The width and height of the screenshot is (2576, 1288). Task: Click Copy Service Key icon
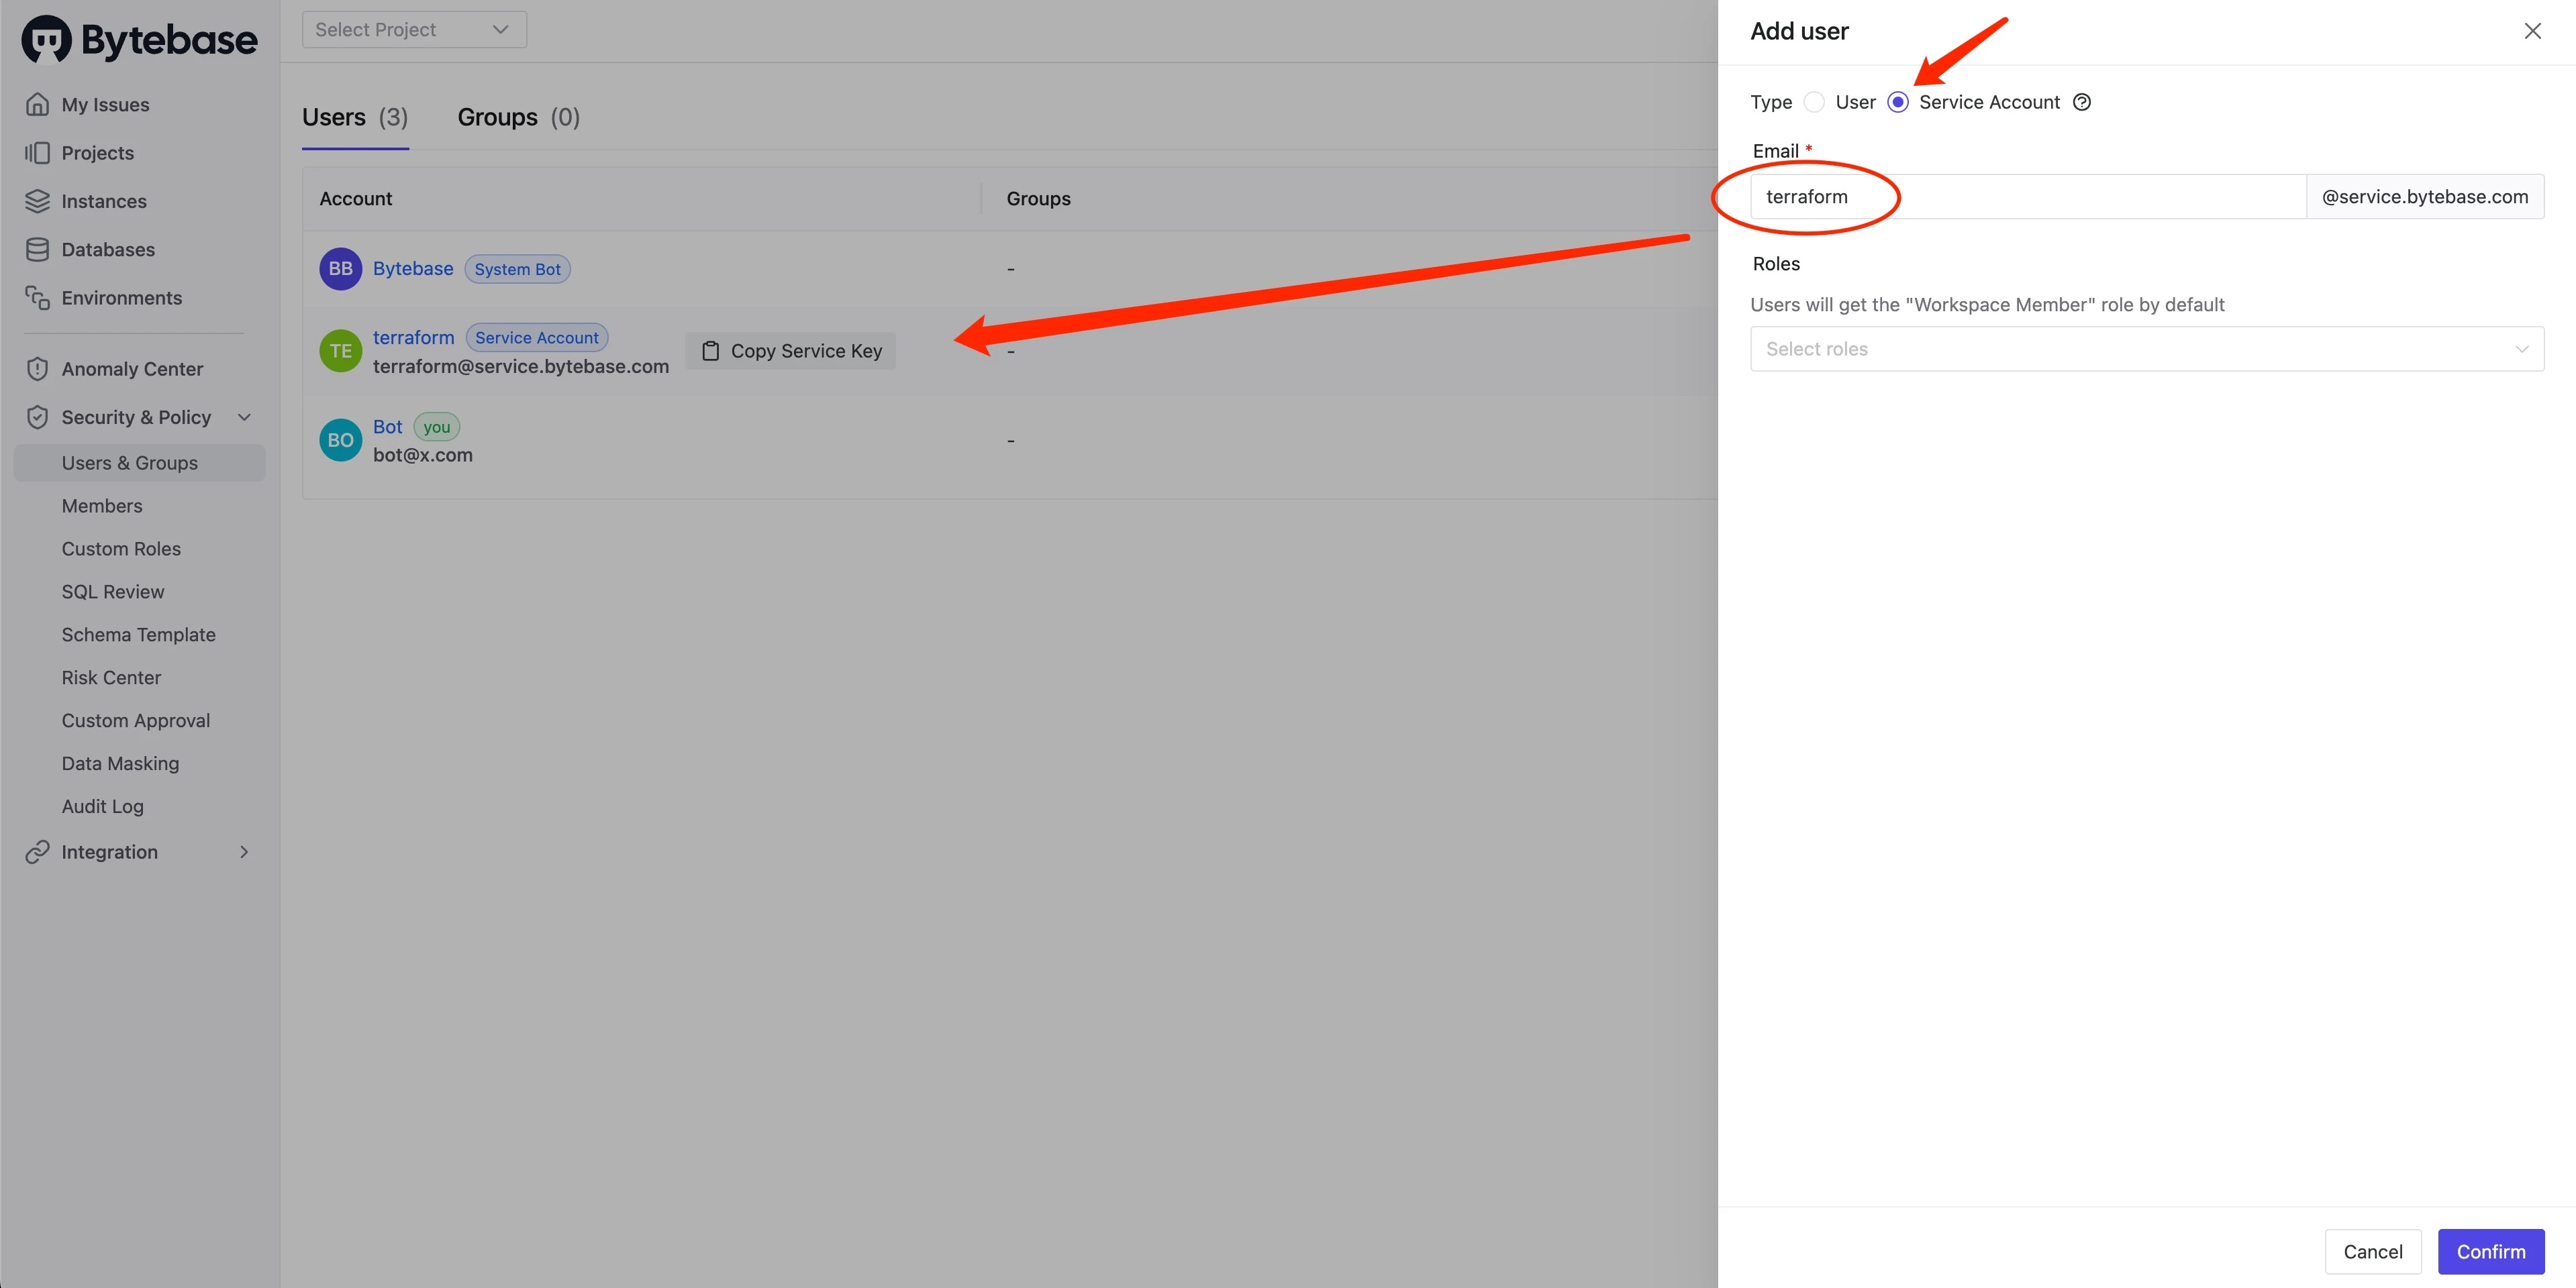(x=708, y=350)
